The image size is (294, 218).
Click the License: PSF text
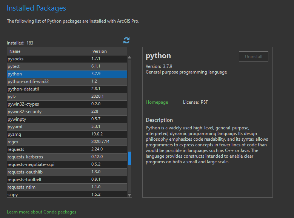tap(195, 102)
